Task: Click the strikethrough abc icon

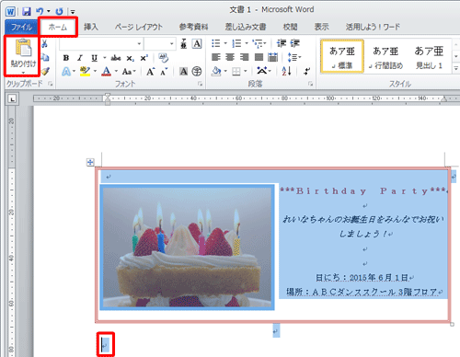Action: tap(116, 58)
